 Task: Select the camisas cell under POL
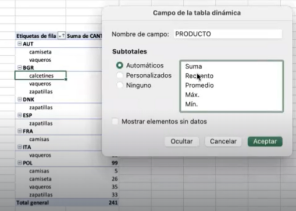(41, 171)
